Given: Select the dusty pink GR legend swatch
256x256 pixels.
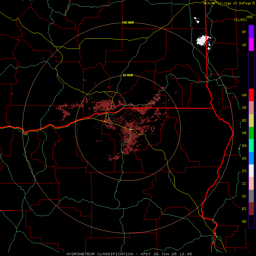Looking at the screenshot, I should point(251,108).
